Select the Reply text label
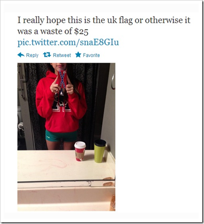 tap(32, 55)
